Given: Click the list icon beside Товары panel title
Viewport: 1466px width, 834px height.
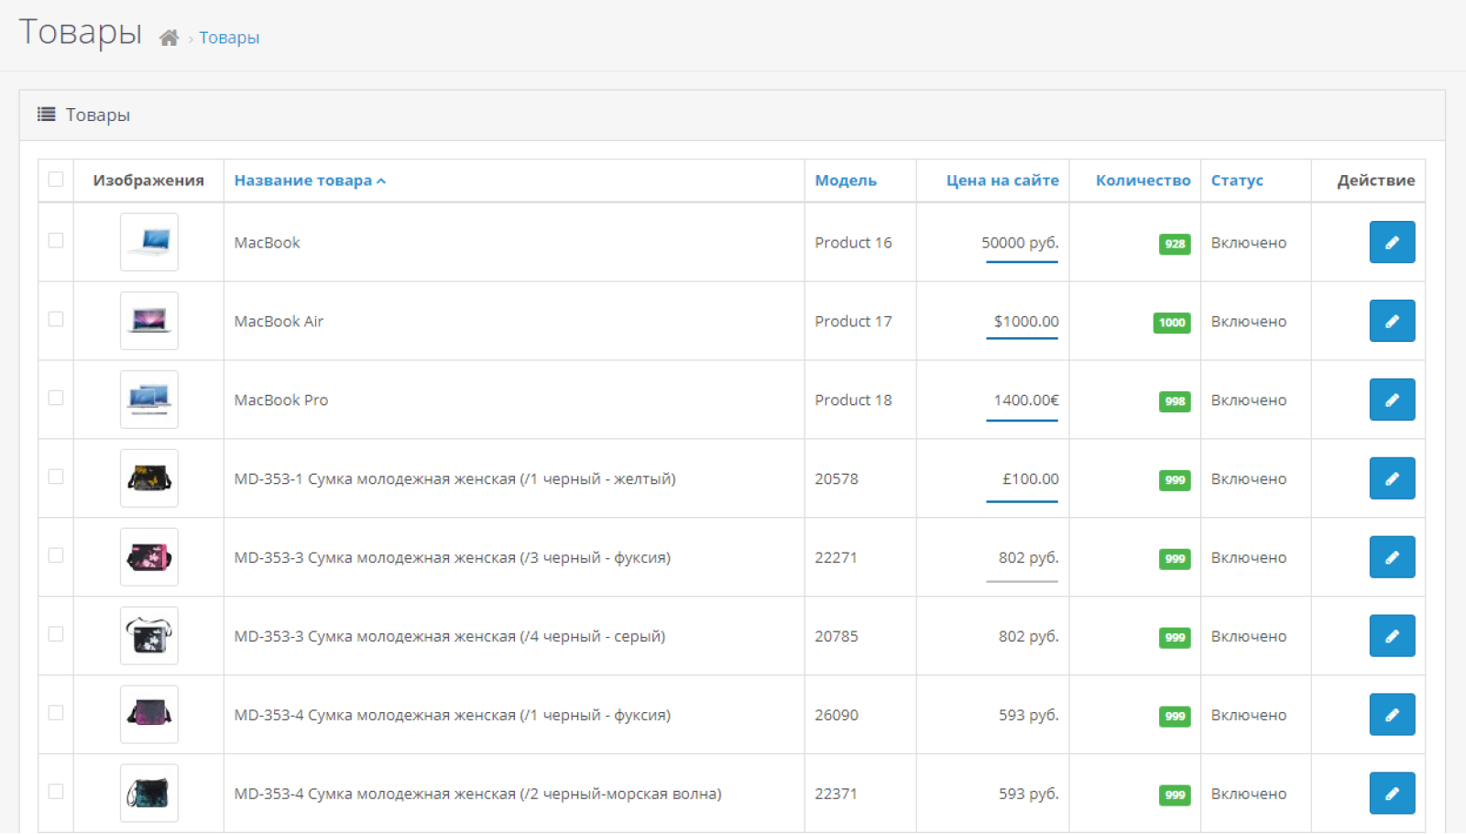Looking at the screenshot, I should [47, 115].
